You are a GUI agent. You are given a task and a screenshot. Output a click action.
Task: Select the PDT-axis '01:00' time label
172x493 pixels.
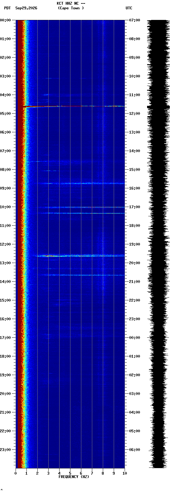tap(5, 39)
